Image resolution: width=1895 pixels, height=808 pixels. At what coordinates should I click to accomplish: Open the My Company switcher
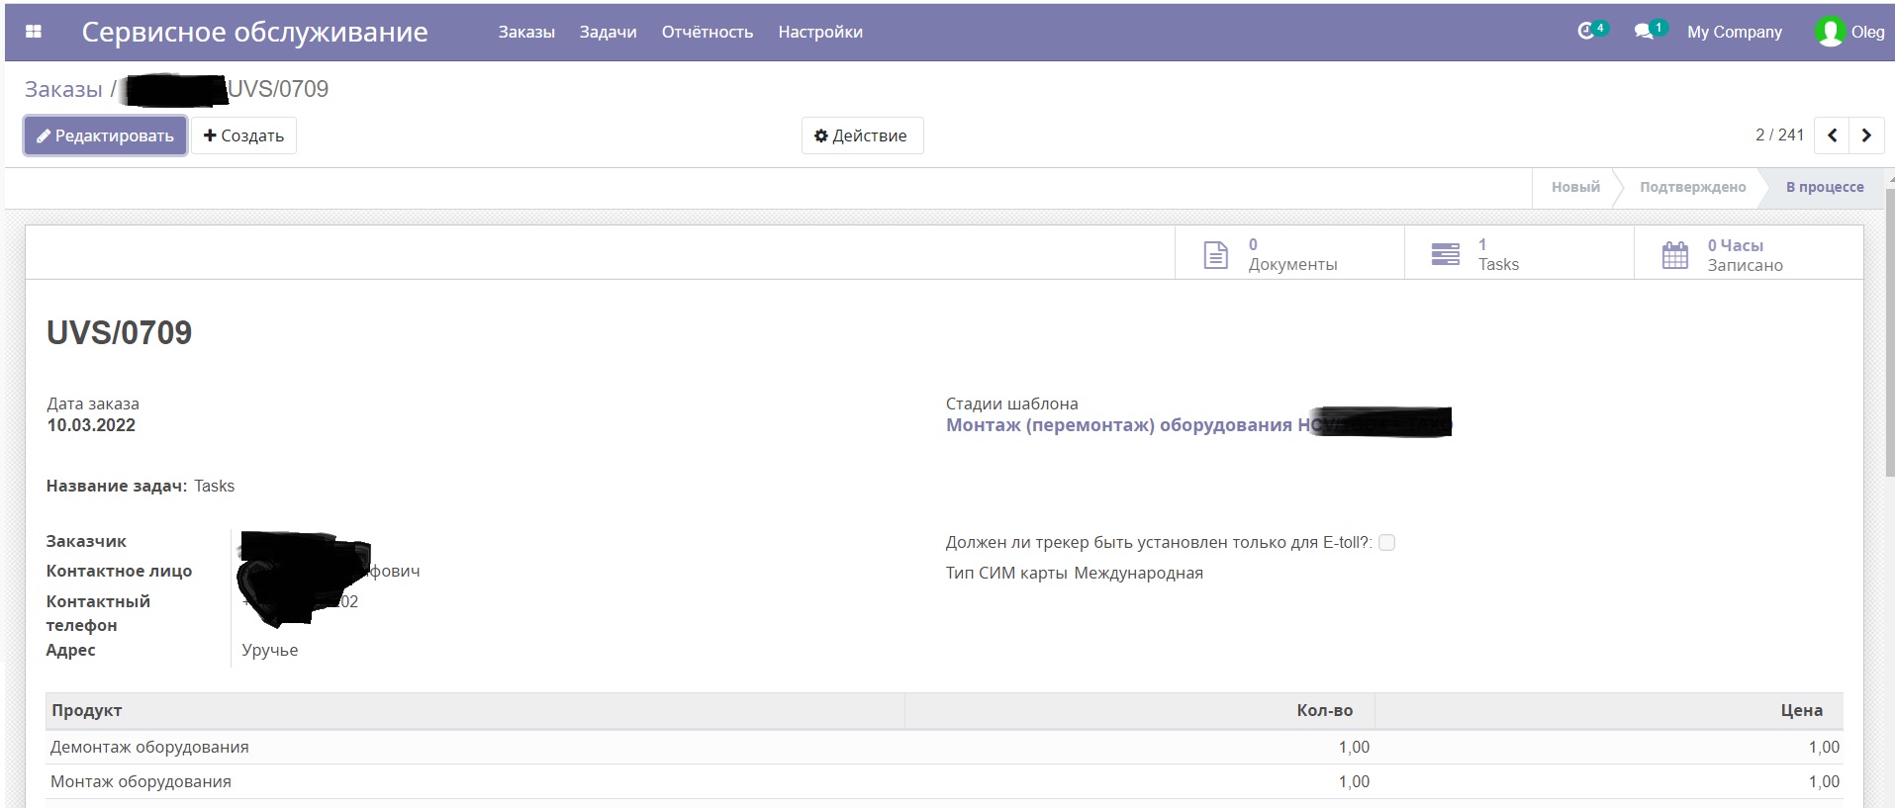pos(1734,32)
